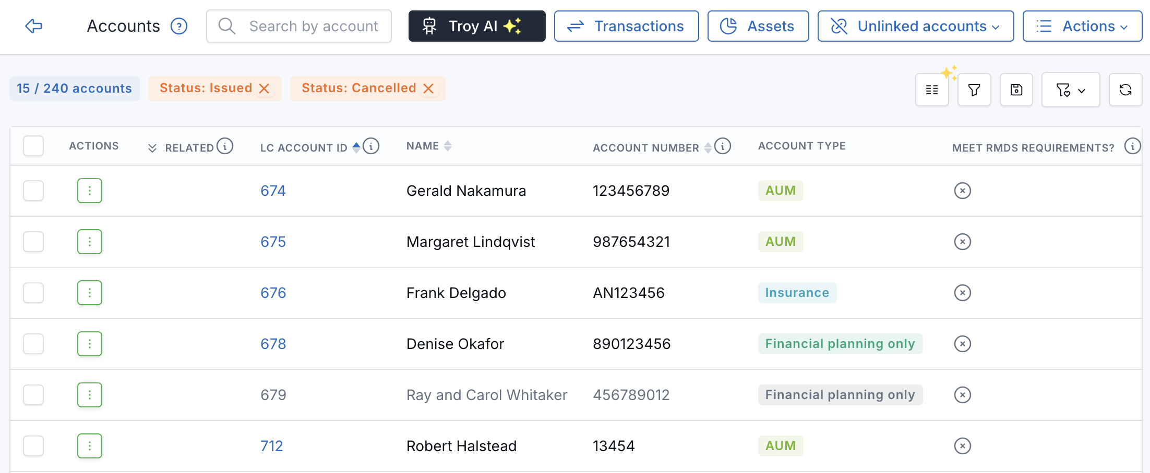Screen dimensions: 1150x473
Task: Go to Transactions
Action: [626, 26]
